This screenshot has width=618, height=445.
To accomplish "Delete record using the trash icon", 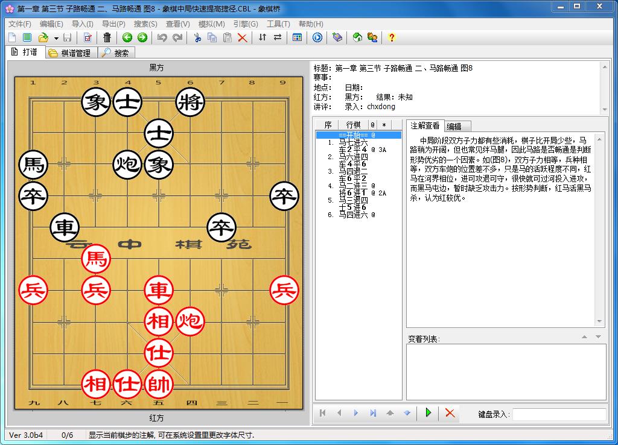I will (107, 37).
